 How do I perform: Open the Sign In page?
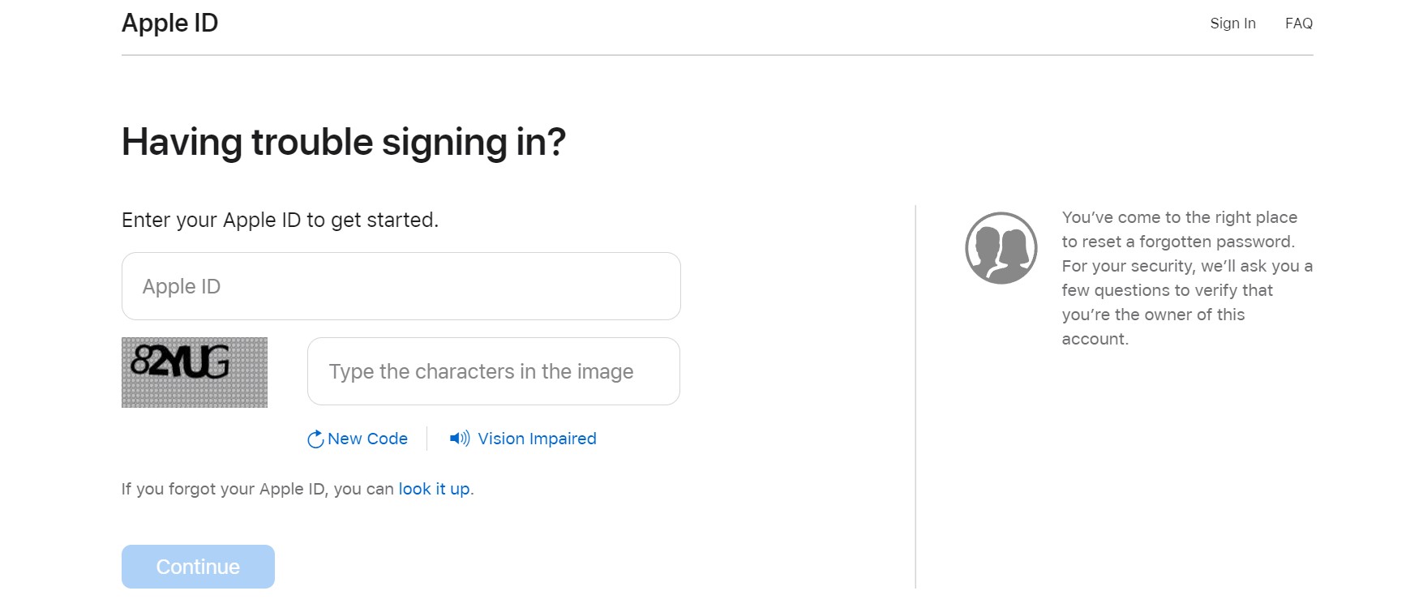1232,23
